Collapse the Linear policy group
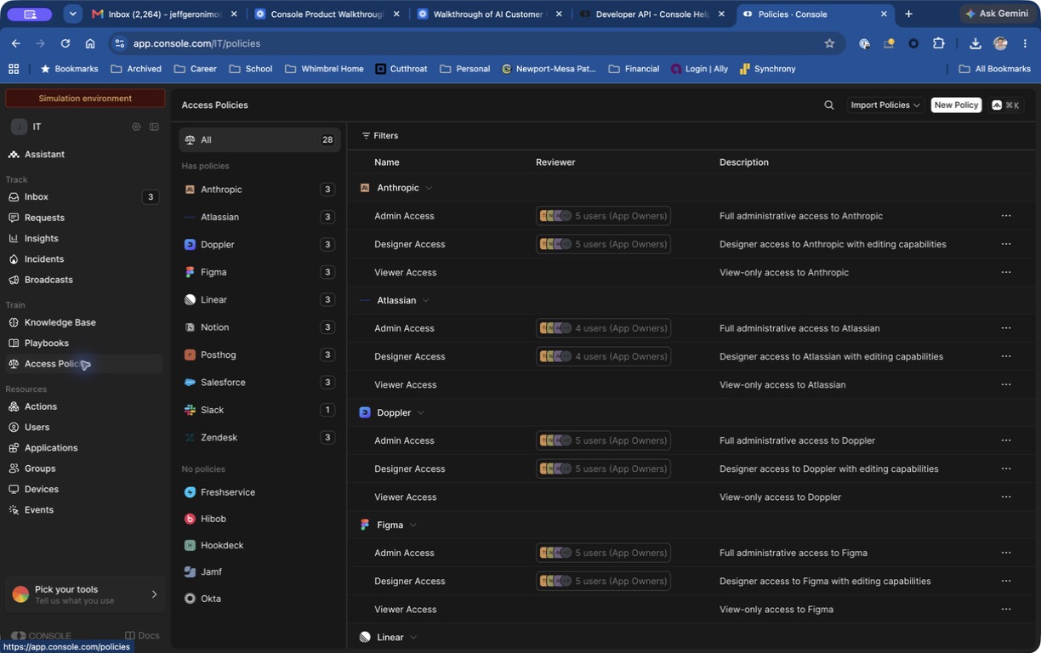 coord(413,637)
